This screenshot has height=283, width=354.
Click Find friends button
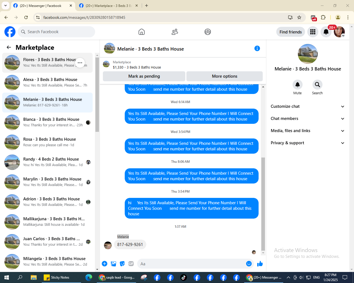pos(291,32)
